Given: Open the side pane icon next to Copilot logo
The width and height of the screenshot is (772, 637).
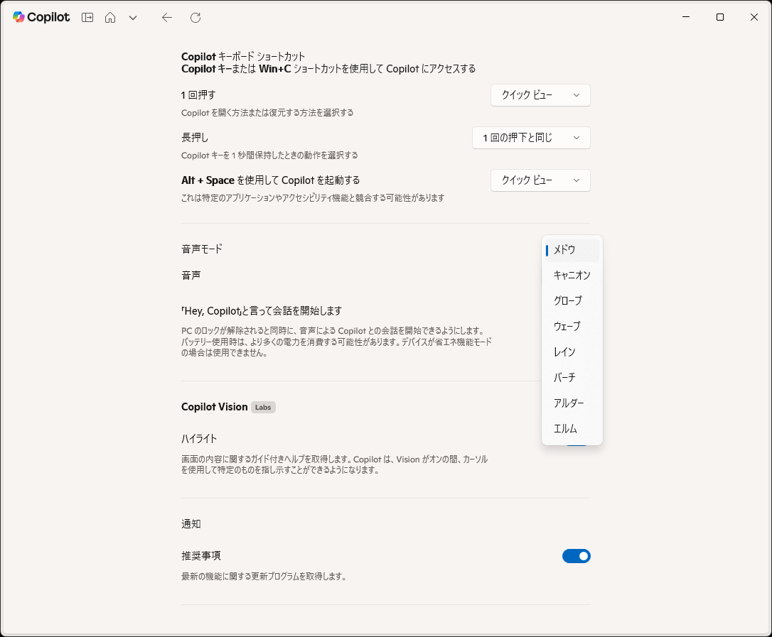Looking at the screenshot, I should tap(87, 17).
